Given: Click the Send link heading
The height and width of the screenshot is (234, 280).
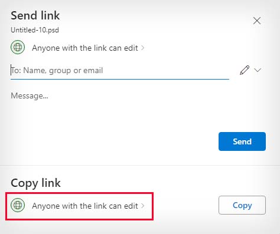Looking at the screenshot, I should [x=35, y=15].
